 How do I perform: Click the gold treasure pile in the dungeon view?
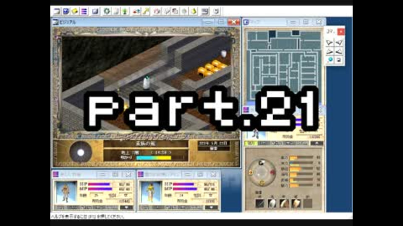coord(212,68)
